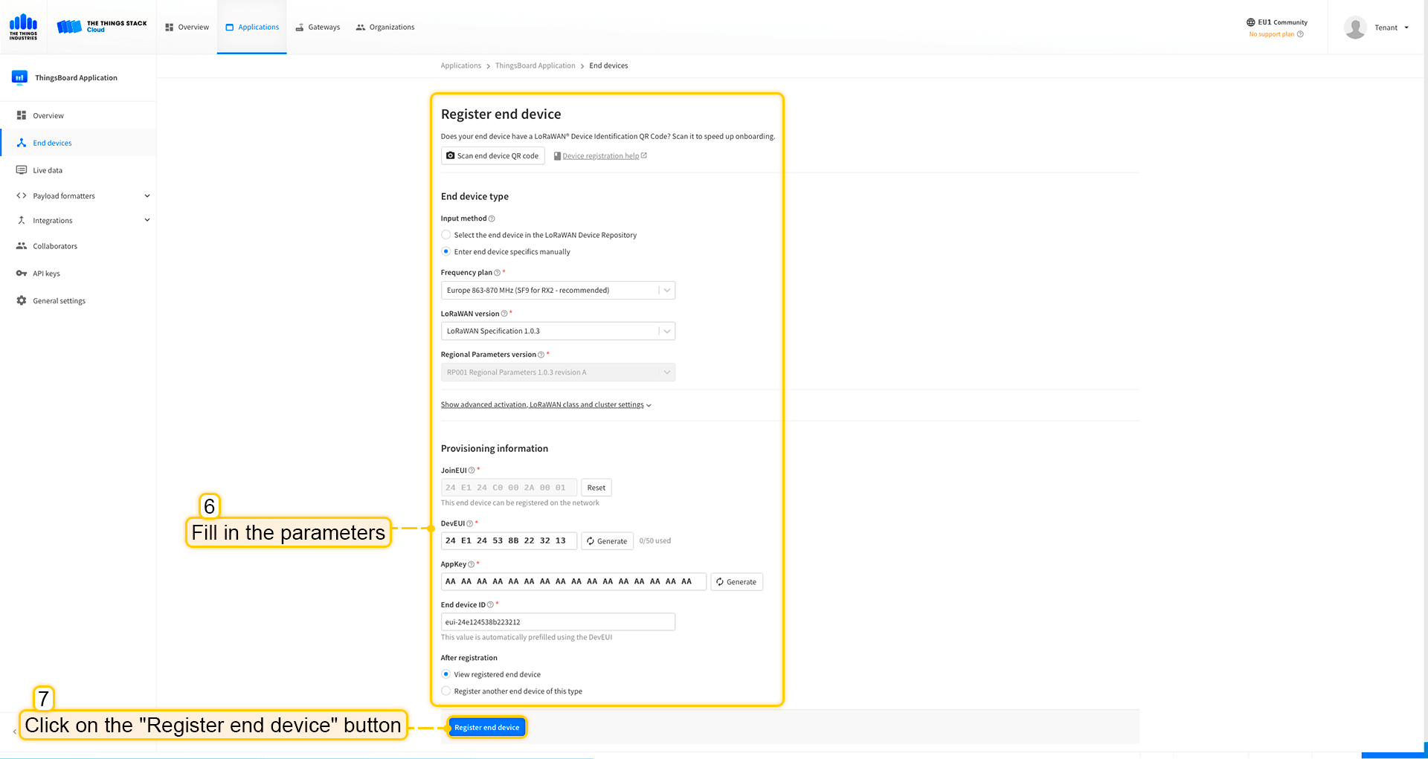This screenshot has height=759, width=1428.
Task: Click the End devices sidebar icon
Action: pos(22,143)
